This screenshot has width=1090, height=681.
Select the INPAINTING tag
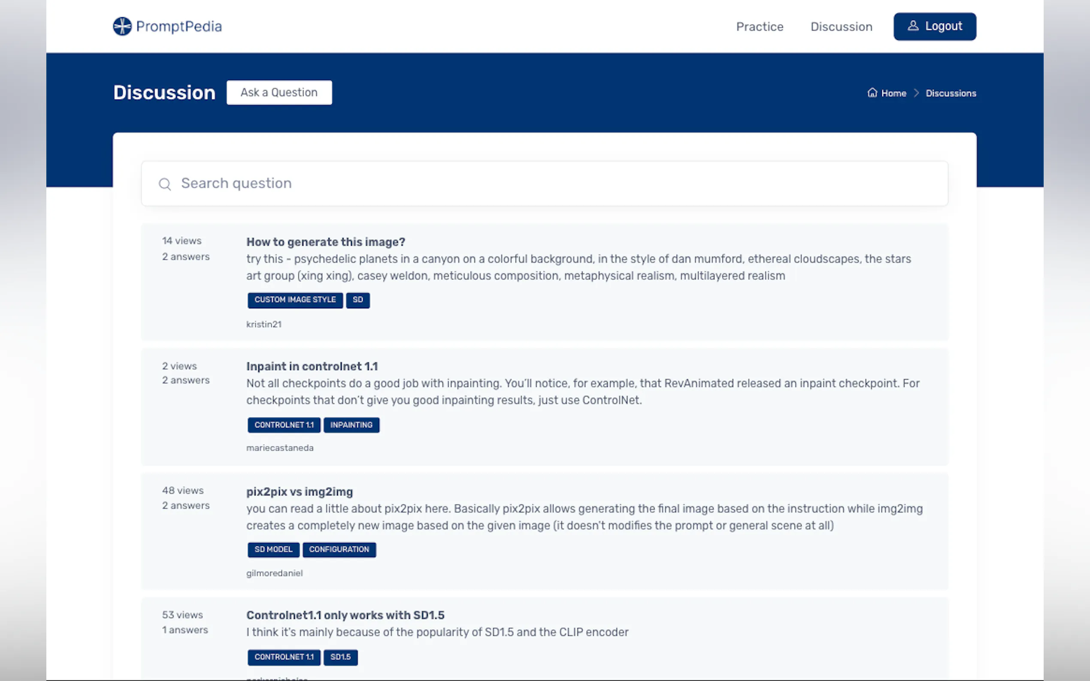(x=351, y=425)
